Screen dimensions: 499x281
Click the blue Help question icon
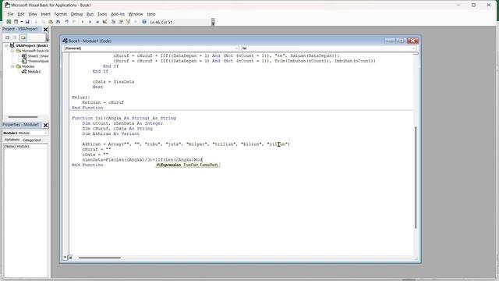[144, 22]
